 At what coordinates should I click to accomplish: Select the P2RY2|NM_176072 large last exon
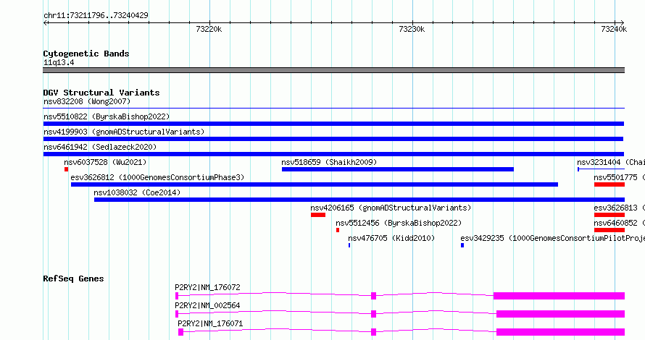click(559, 296)
